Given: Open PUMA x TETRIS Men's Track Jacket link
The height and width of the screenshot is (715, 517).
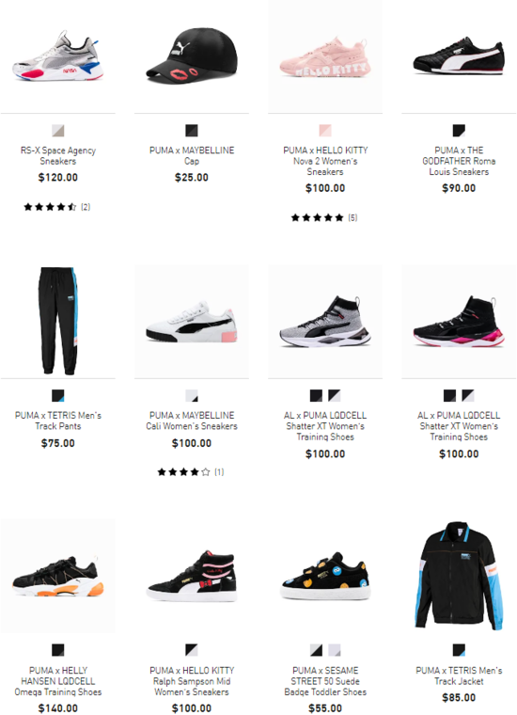Looking at the screenshot, I should point(459,675).
